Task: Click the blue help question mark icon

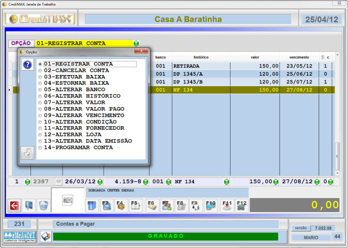Action: [27, 65]
